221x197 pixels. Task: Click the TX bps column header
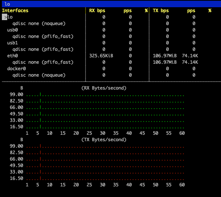tap(161, 11)
